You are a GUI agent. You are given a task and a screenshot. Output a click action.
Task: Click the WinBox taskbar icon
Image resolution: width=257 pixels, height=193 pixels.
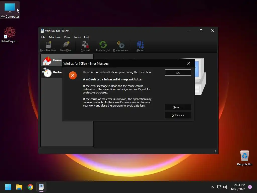click(x=41, y=187)
